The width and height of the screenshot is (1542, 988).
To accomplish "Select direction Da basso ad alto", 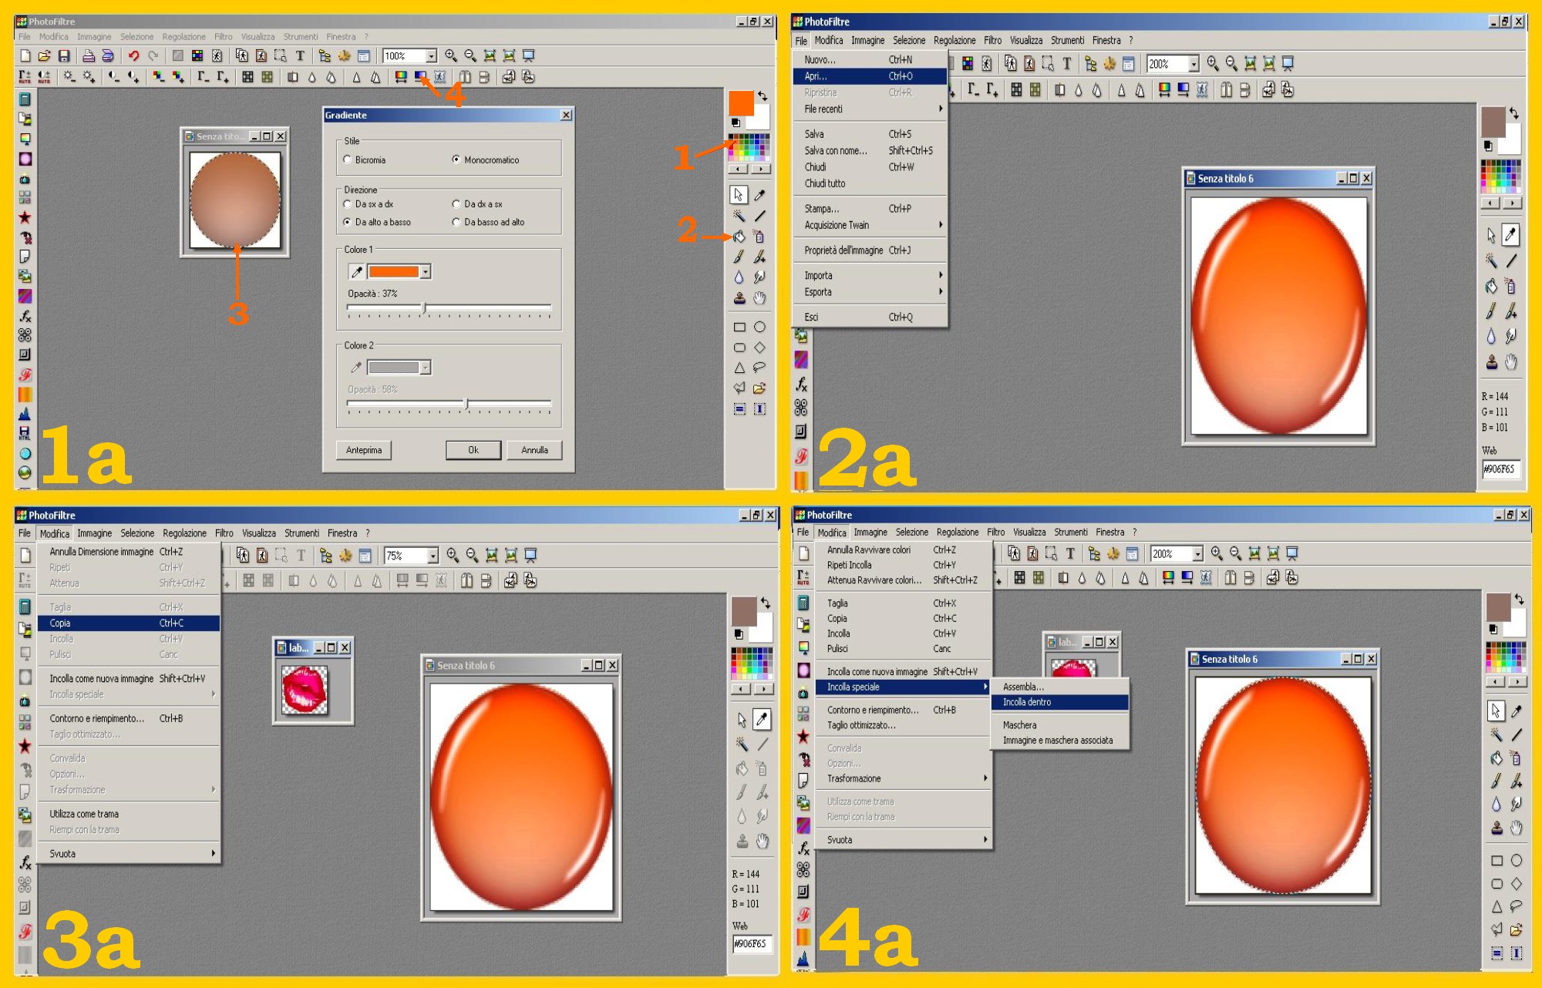I will click(456, 222).
